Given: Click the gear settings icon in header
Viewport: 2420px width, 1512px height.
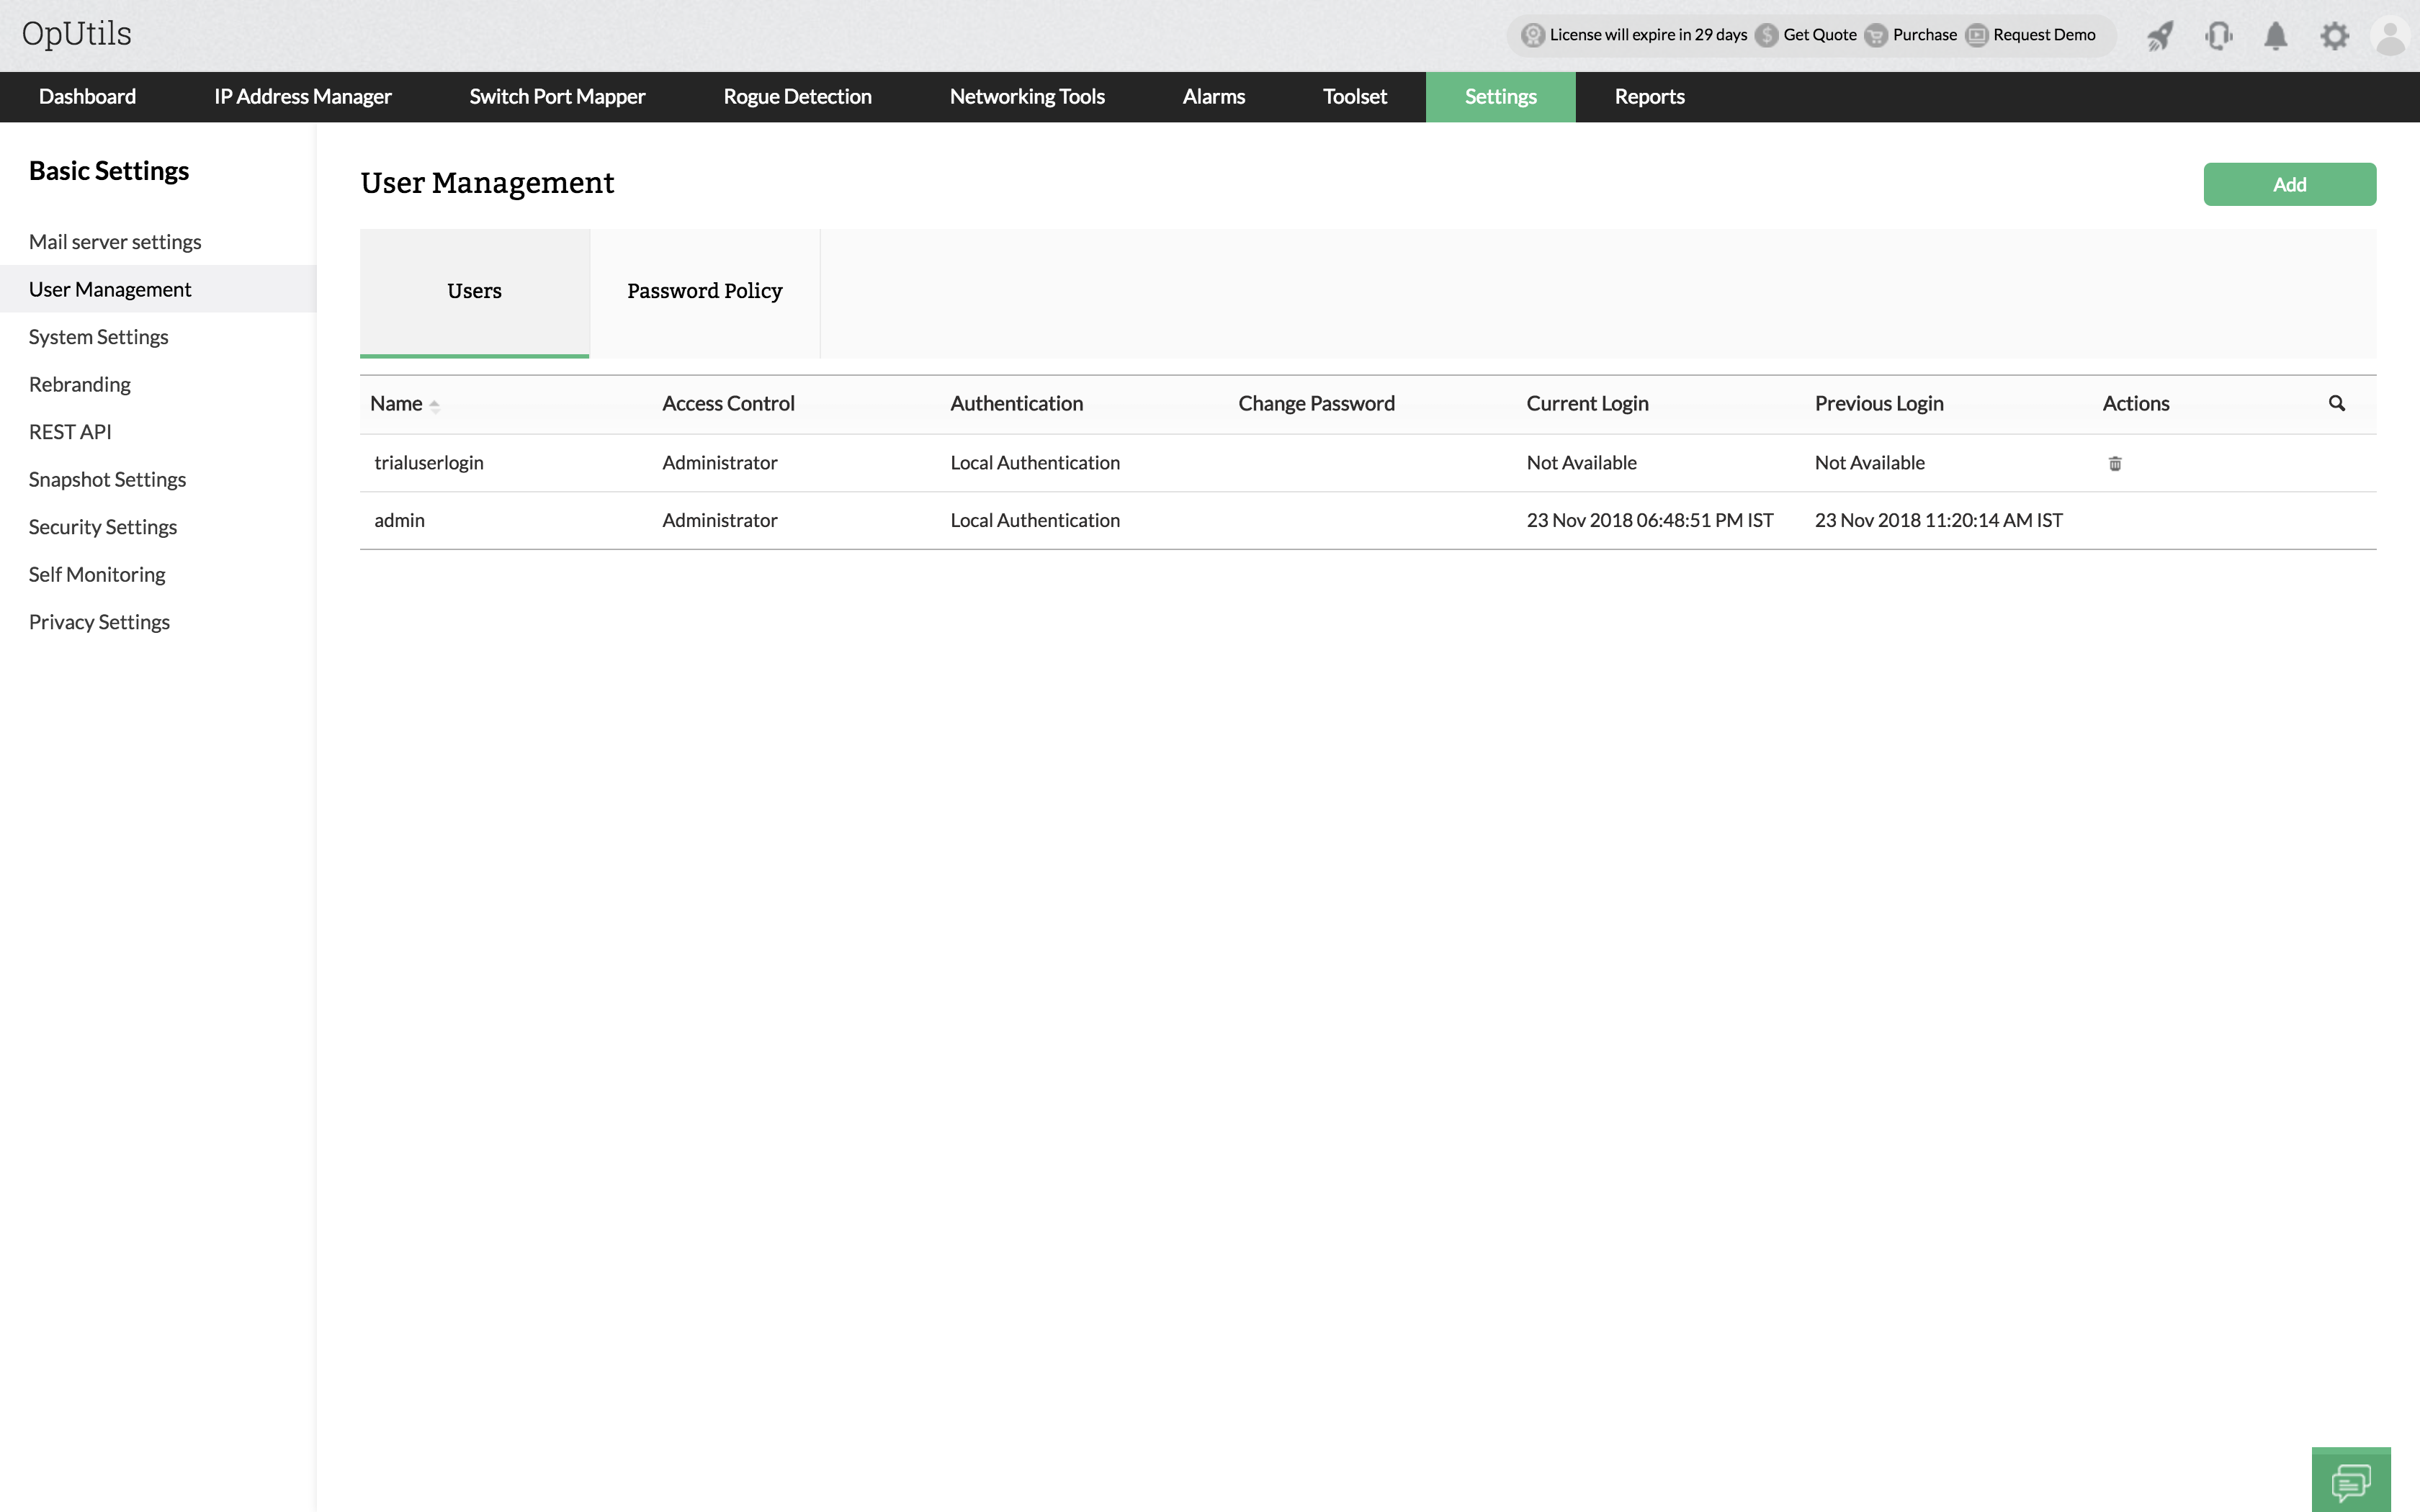Looking at the screenshot, I should [x=2334, y=36].
